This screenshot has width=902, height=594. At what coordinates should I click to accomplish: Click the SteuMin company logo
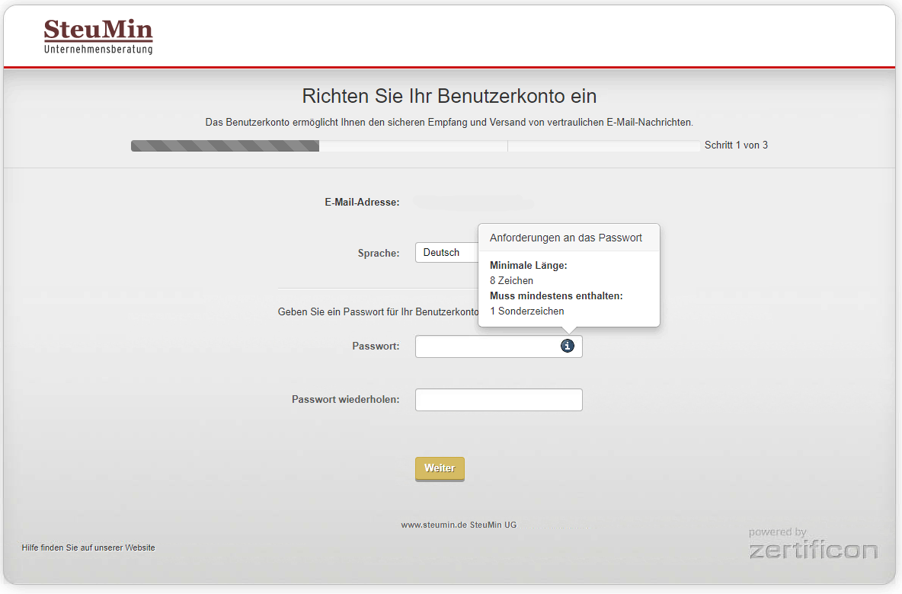98,35
